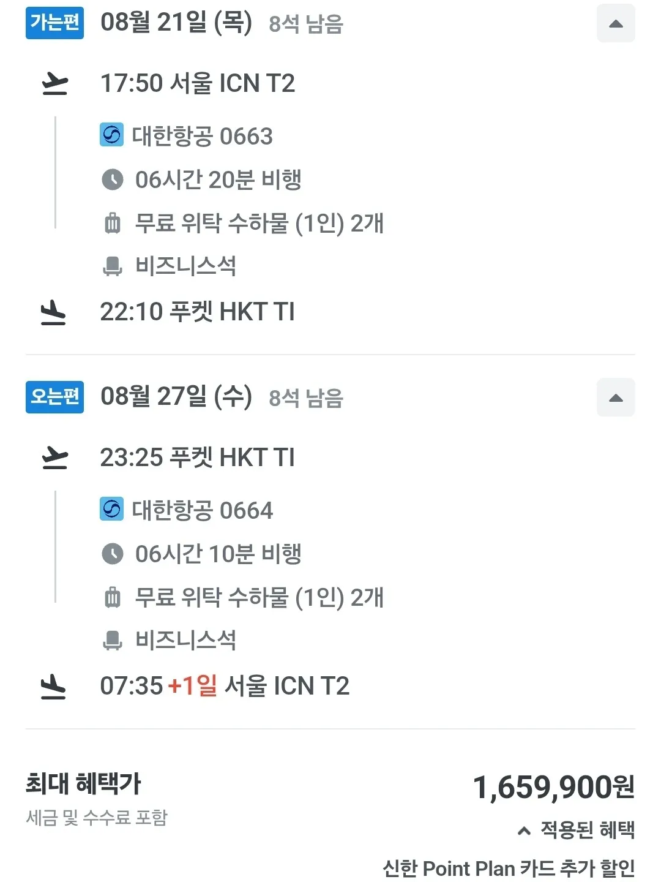The image size is (661, 882).
Task: Click the return arrival landing icon at 07:35
Action: point(53,687)
